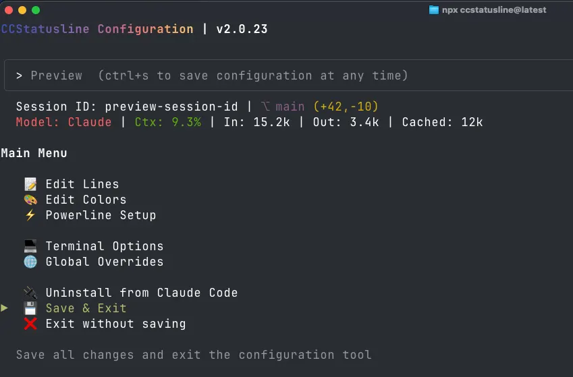573x377 pixels.
Task: Click the 'Save all changes and exit' description
Action: coord(194,355)
